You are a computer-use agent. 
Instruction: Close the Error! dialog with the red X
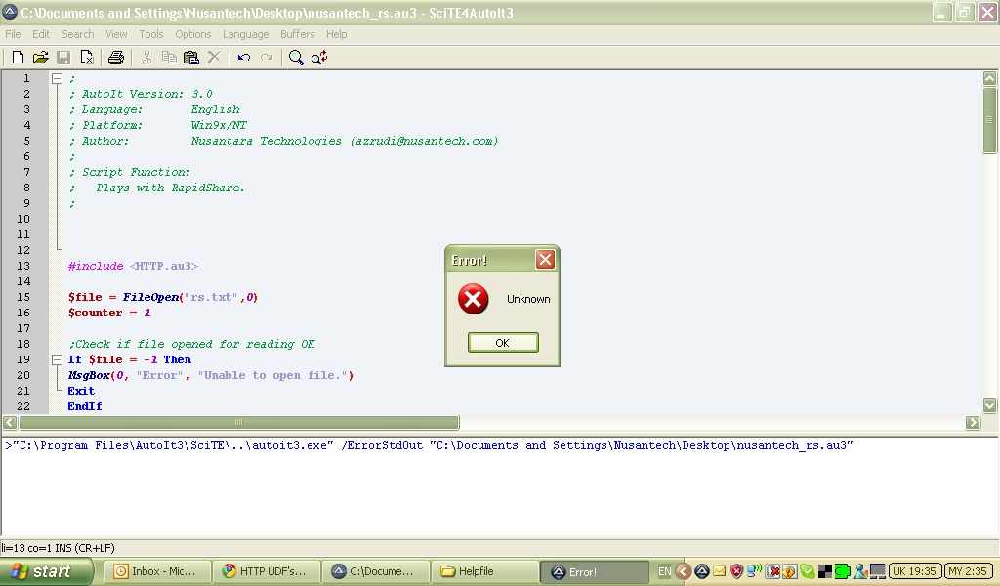pos(545,260)
